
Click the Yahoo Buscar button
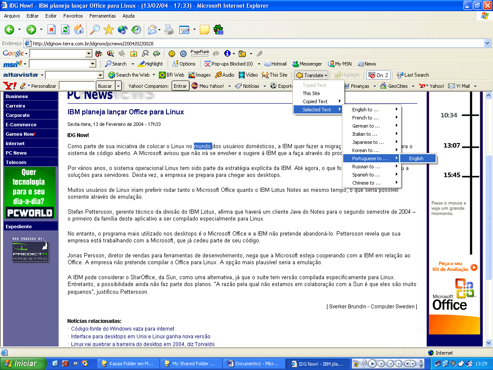coord(105,86)
